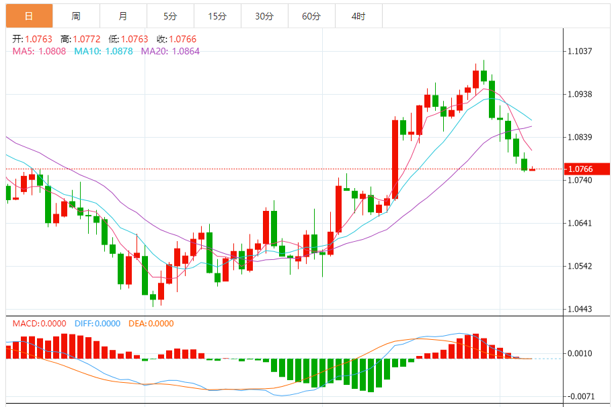Screen dimensions: 616x407
Task: Click the DEA:0.0000 indicator label
Action: point(151,324)
